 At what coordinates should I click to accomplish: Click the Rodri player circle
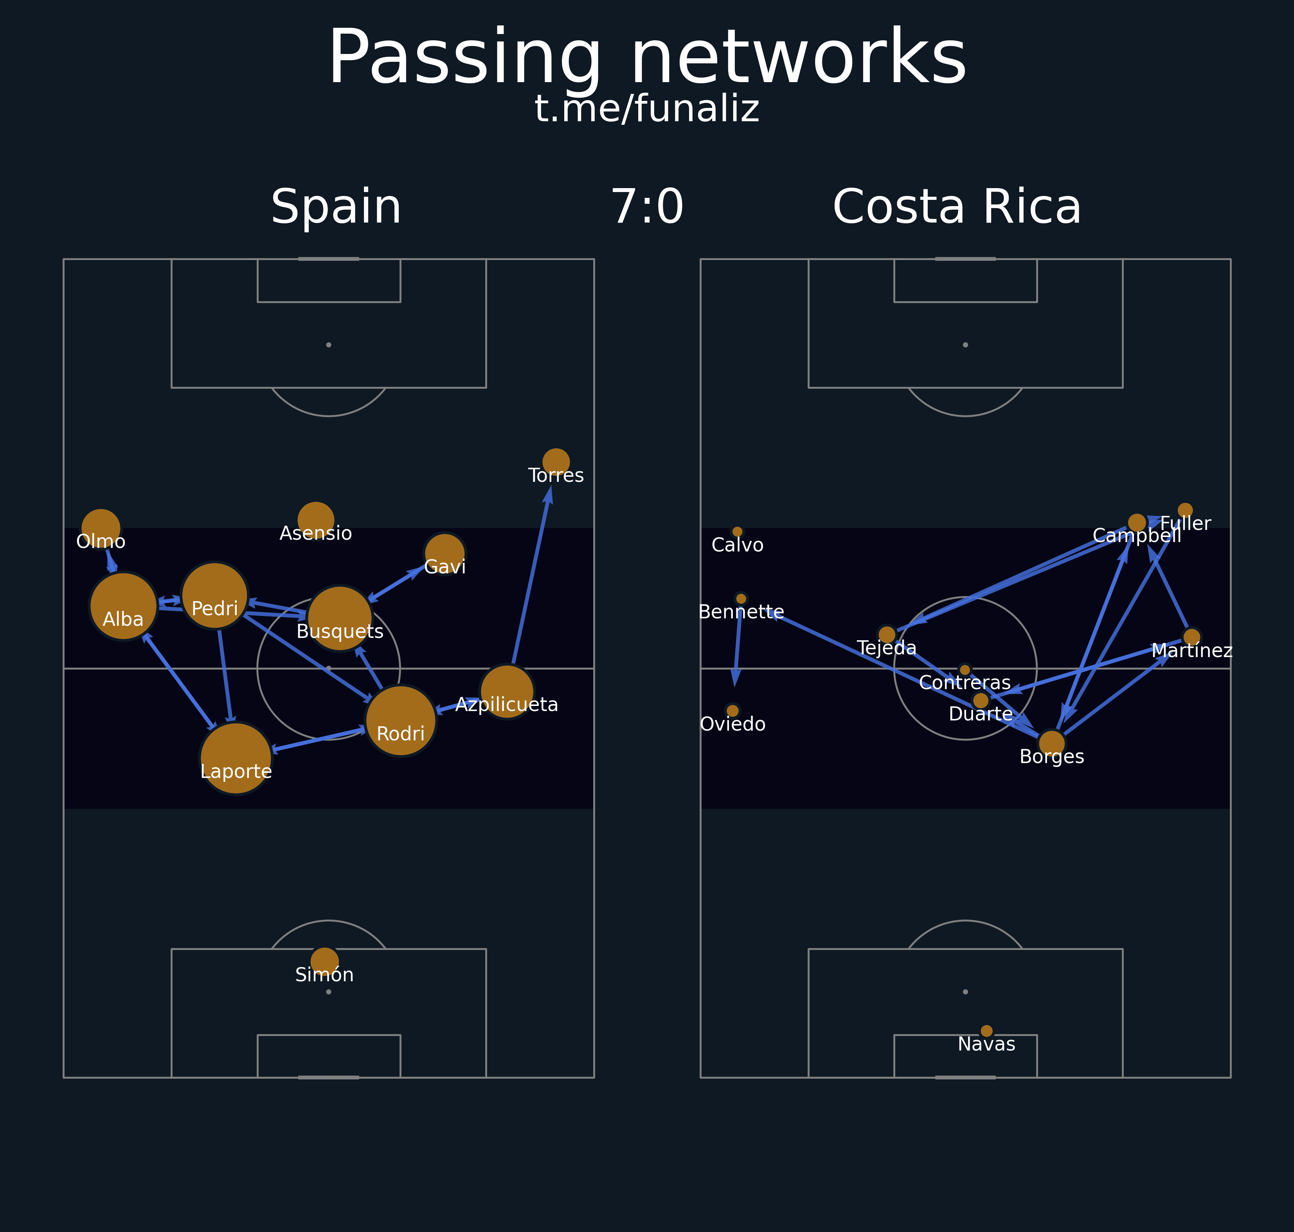coord(401,720)
